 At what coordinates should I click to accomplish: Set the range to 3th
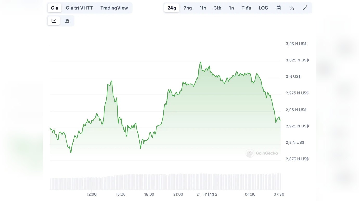217,8
